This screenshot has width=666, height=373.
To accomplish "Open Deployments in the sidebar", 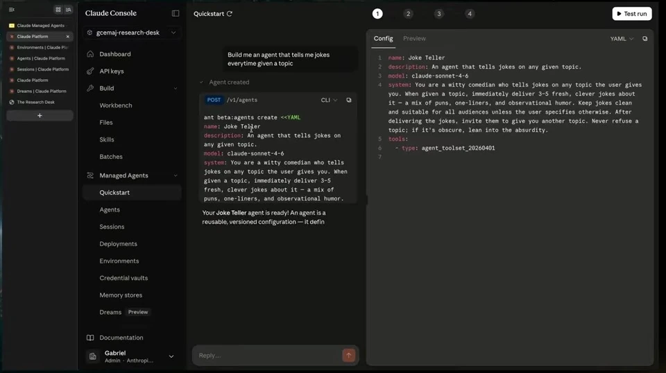I will 118,244.
